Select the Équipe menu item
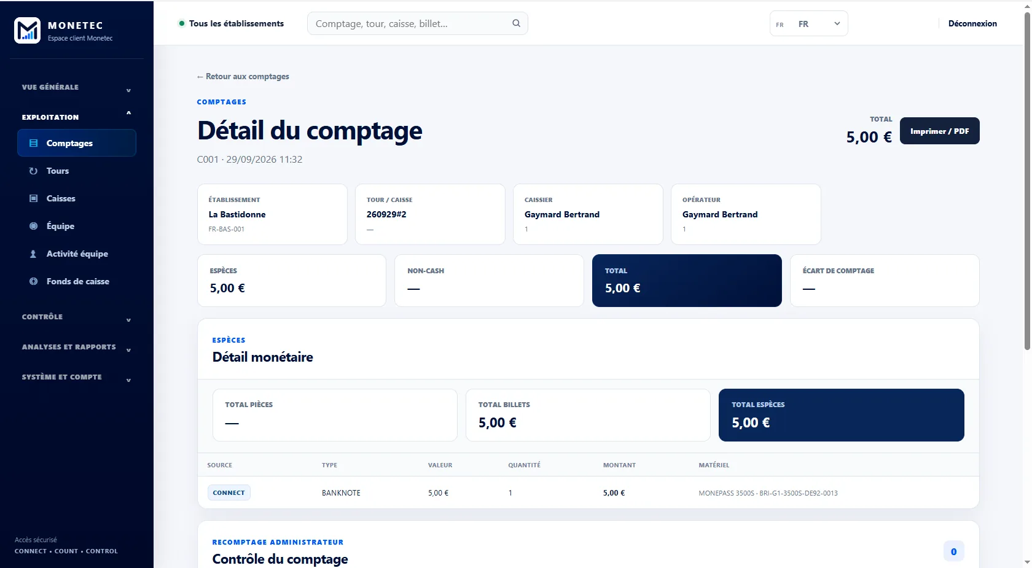Viewport: 1032px width, 568px height. (77, 226)
